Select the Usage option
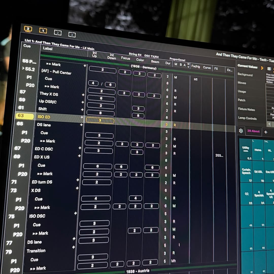 pos(242,91)
